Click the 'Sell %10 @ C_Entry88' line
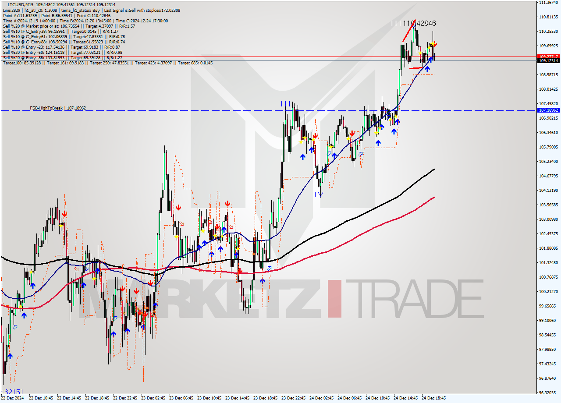Image resolution: width=561 pixels, height=403 pixels. [64, 42]
